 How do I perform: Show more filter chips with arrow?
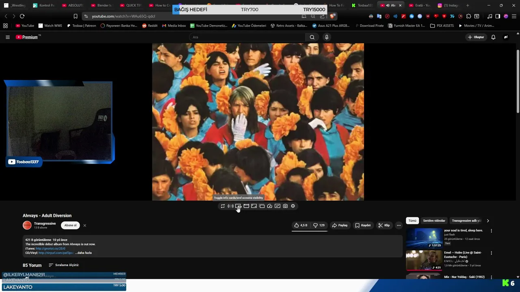pos(488,221)
